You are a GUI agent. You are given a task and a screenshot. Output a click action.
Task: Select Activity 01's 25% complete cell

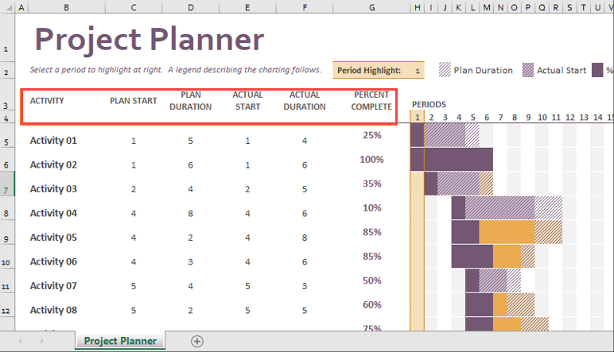(x=372, y=135)
